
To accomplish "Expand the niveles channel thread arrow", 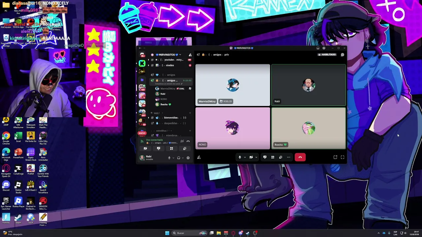I will point(148,65).
